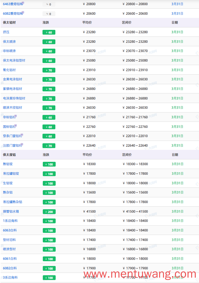Open the 熟铝锭 link
This screenshot has height=283, width=199.
(8, 164)
